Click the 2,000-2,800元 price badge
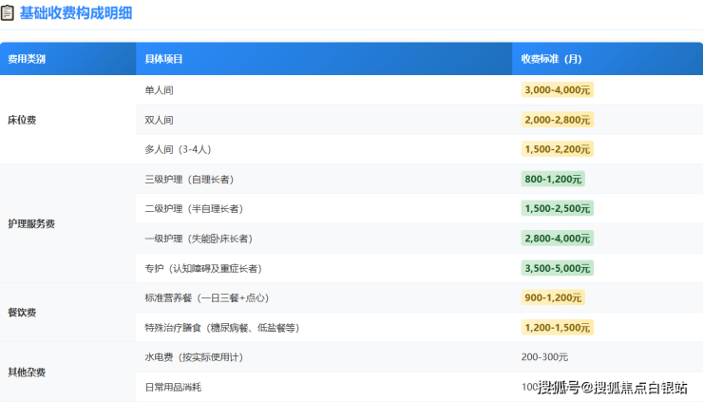The width and height of the screenshot is (703, 402). click(x=557, y=120)
